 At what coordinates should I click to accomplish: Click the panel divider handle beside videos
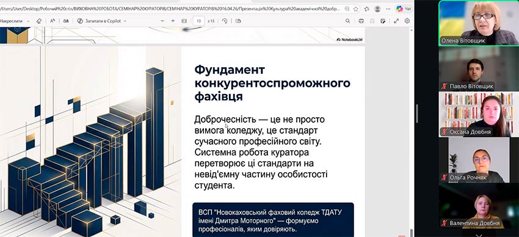point(417,113)
